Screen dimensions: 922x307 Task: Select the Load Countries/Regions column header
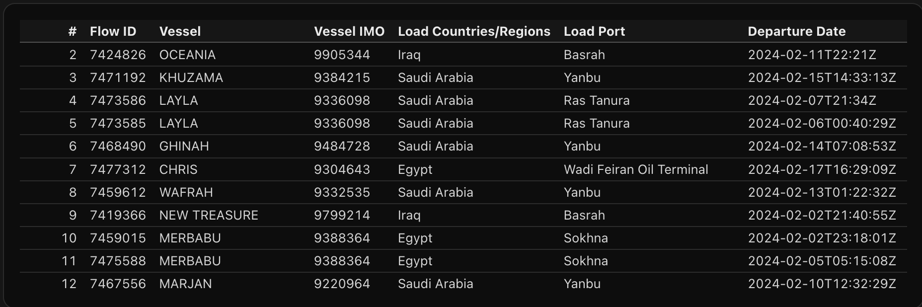pos(473,31)
